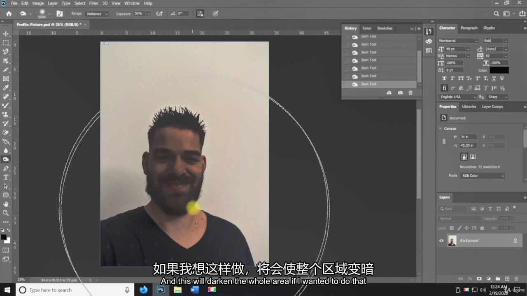
Task: Select the Zoom tool
Action: click(x=6, y=213)
